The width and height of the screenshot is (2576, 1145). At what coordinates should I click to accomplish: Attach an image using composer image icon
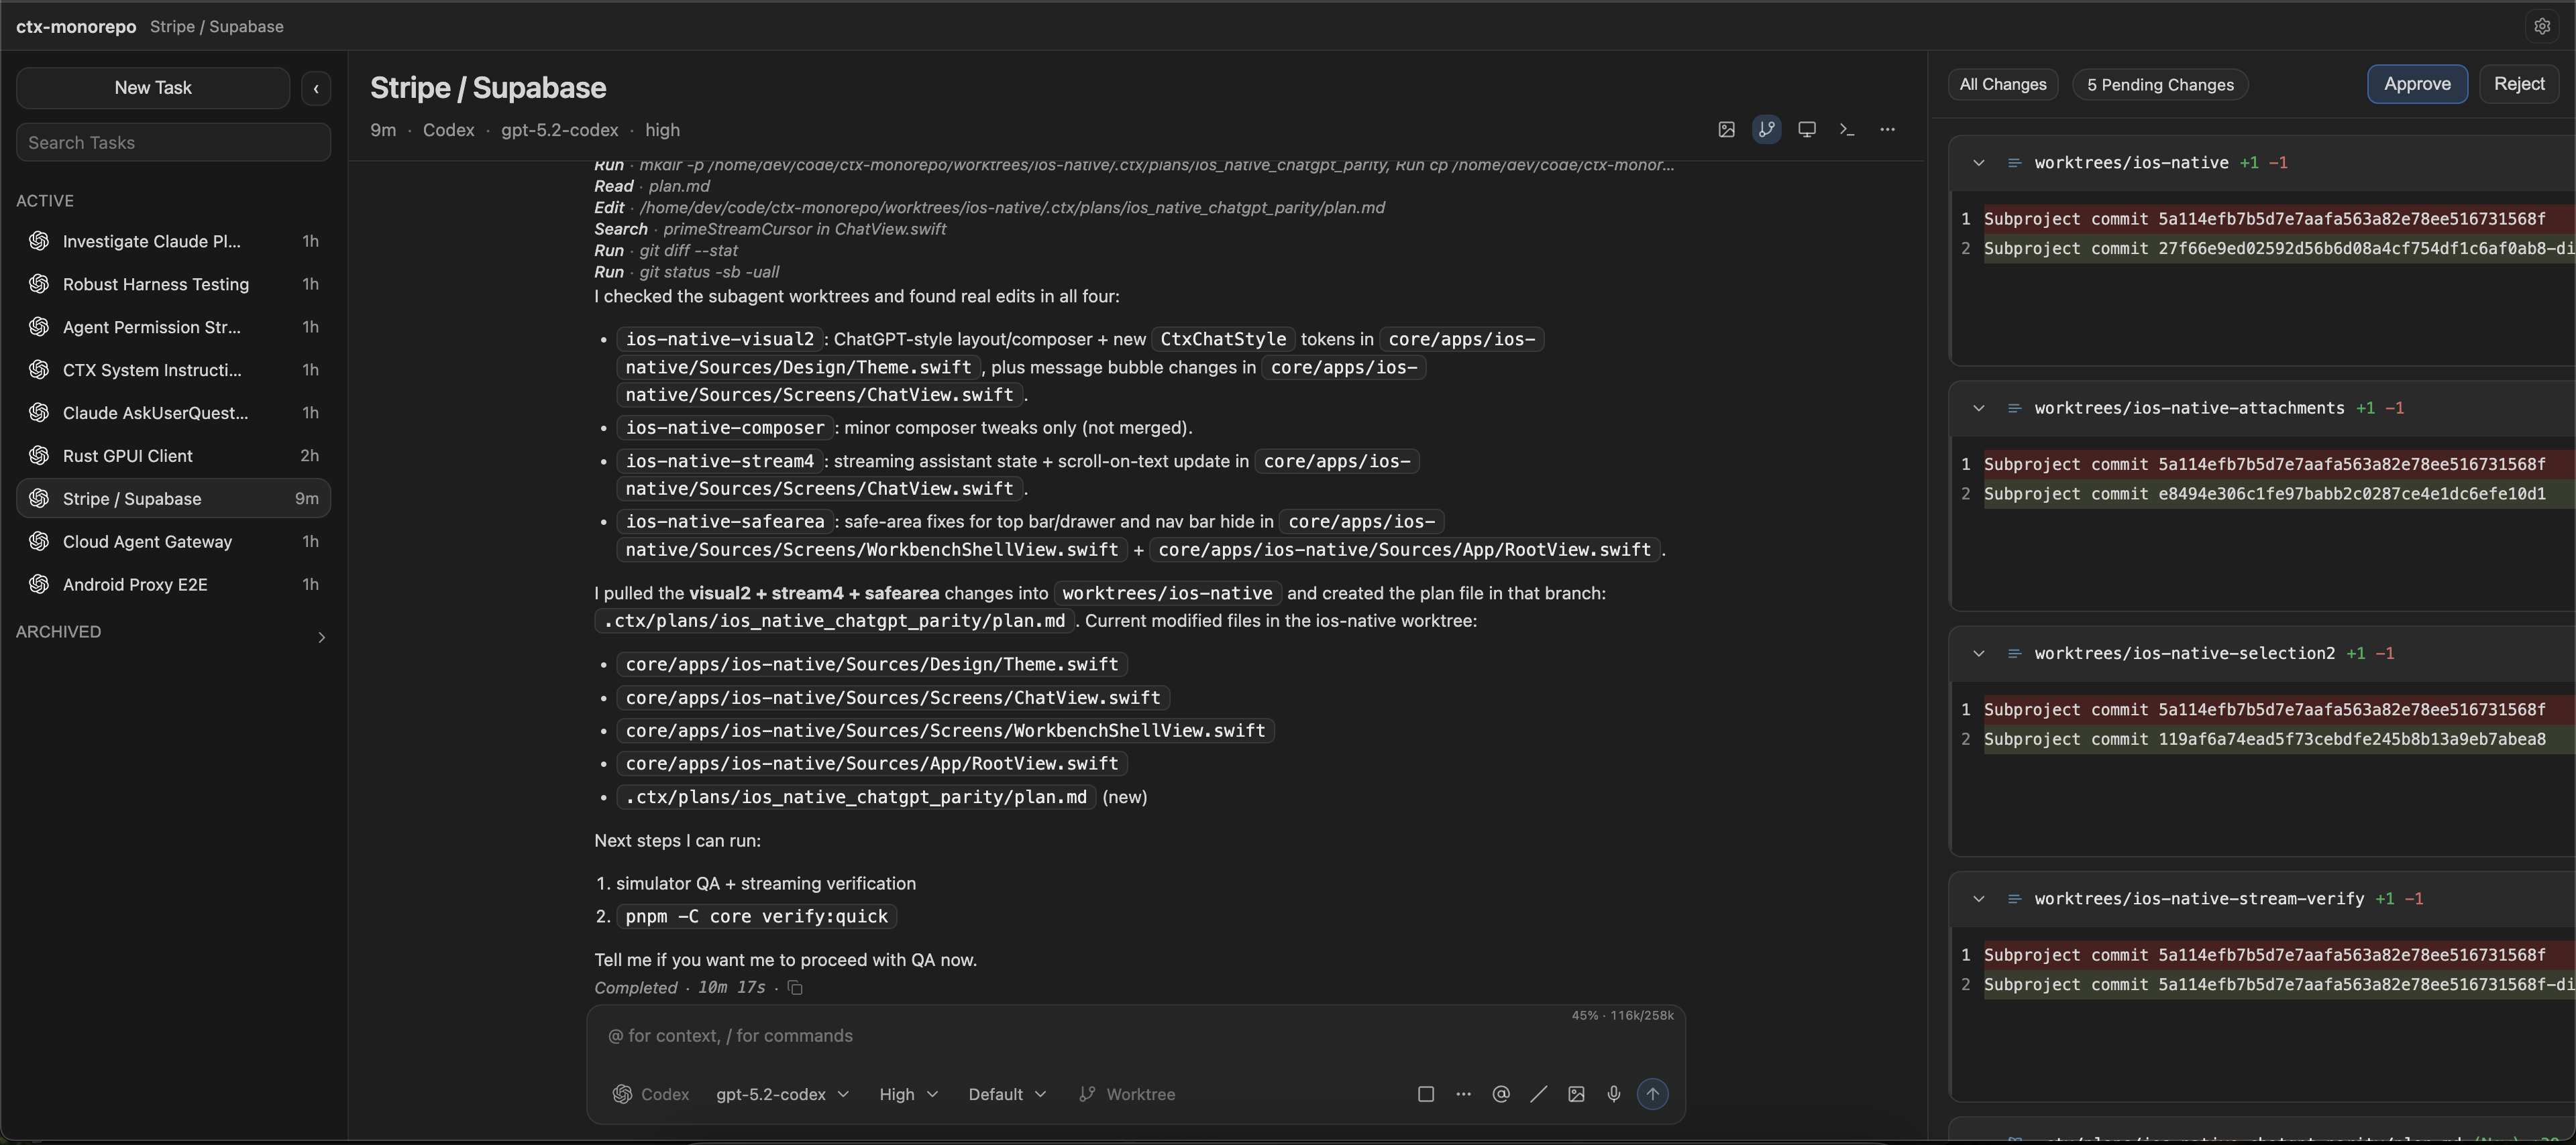pyautogui.click(x=1576, y=1094)
